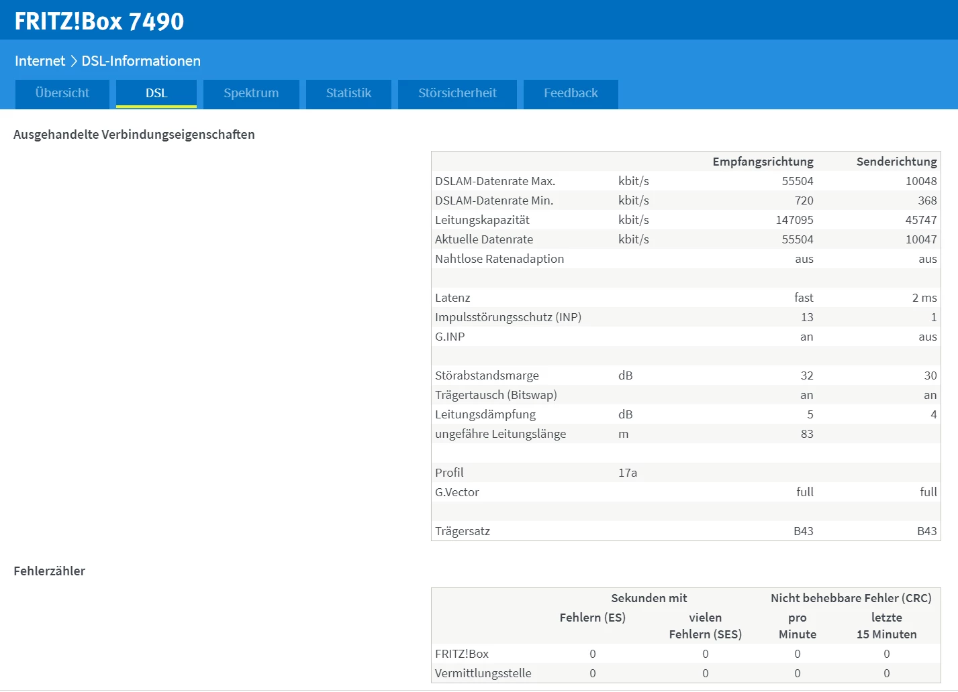Select the Profil value 17a
The height and width of the screenshot is (692, 958).
pos(628,473)
